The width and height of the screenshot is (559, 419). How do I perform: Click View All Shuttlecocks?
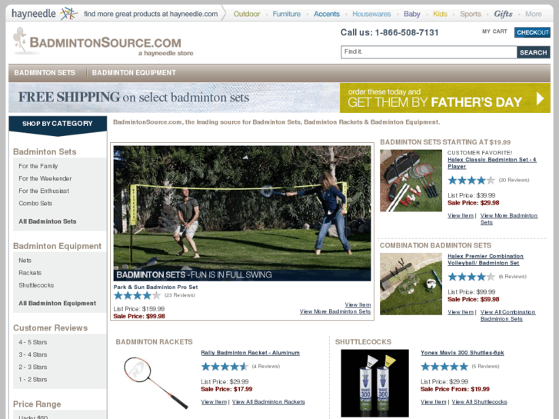pyautogui.click(x=480, y=402)
